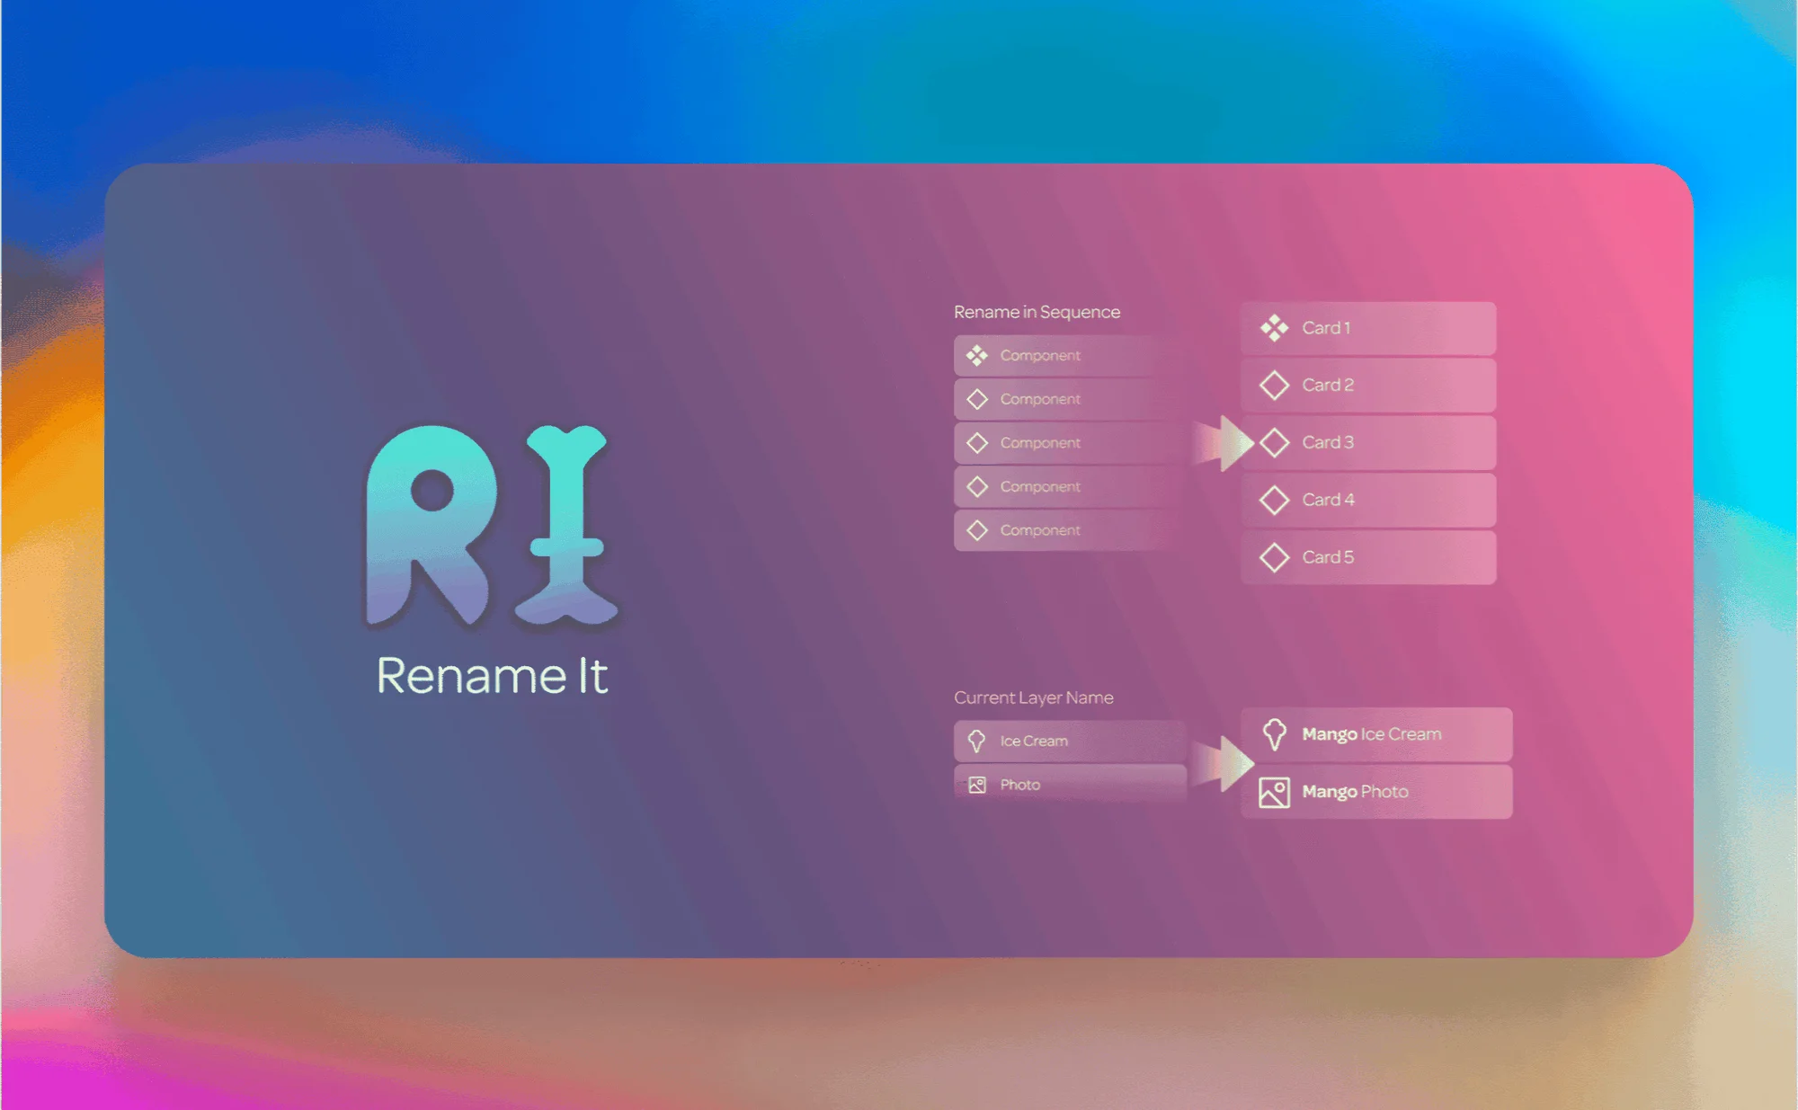Click the Rename in Sequence heading
Viewport: 1798px width, 1110px height.
1037,312
